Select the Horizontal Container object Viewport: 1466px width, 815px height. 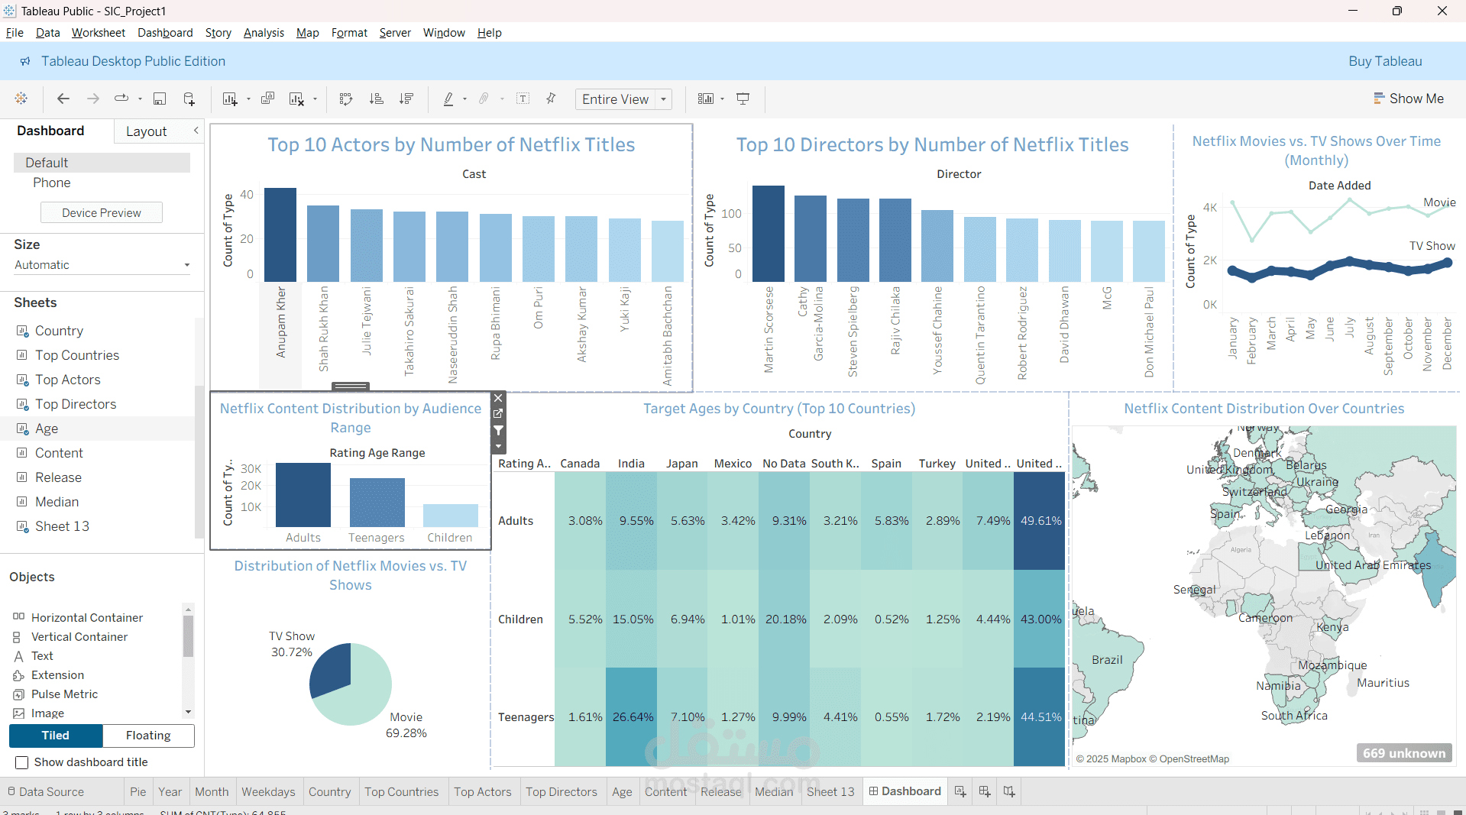87,617
